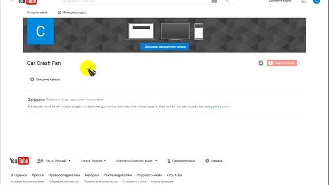Viewport: 329px width, 185px height.
Task: Click Добавить видео in the header
Action: point(280,1)
